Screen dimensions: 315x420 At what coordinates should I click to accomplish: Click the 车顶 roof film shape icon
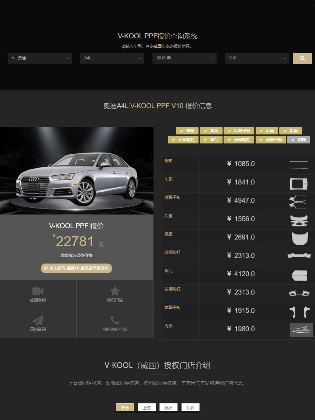tap(298, 183)
